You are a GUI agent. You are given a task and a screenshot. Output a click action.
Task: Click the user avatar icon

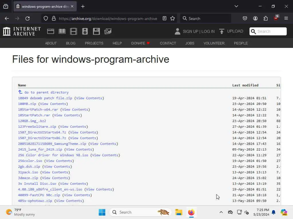click(177, 31)
